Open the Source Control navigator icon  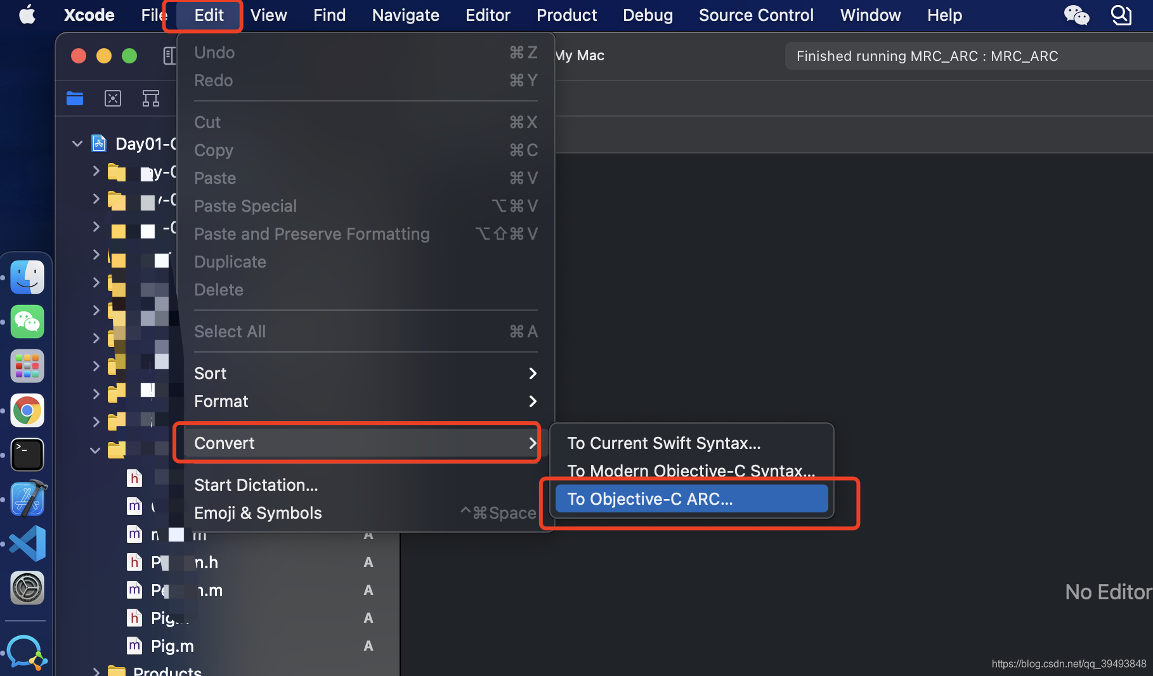click(113, 98)
